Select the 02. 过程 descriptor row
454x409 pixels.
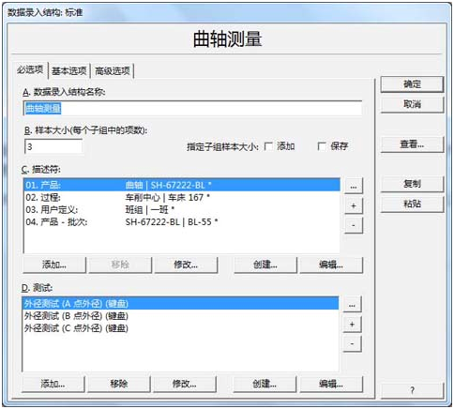[x=182, y=197]
